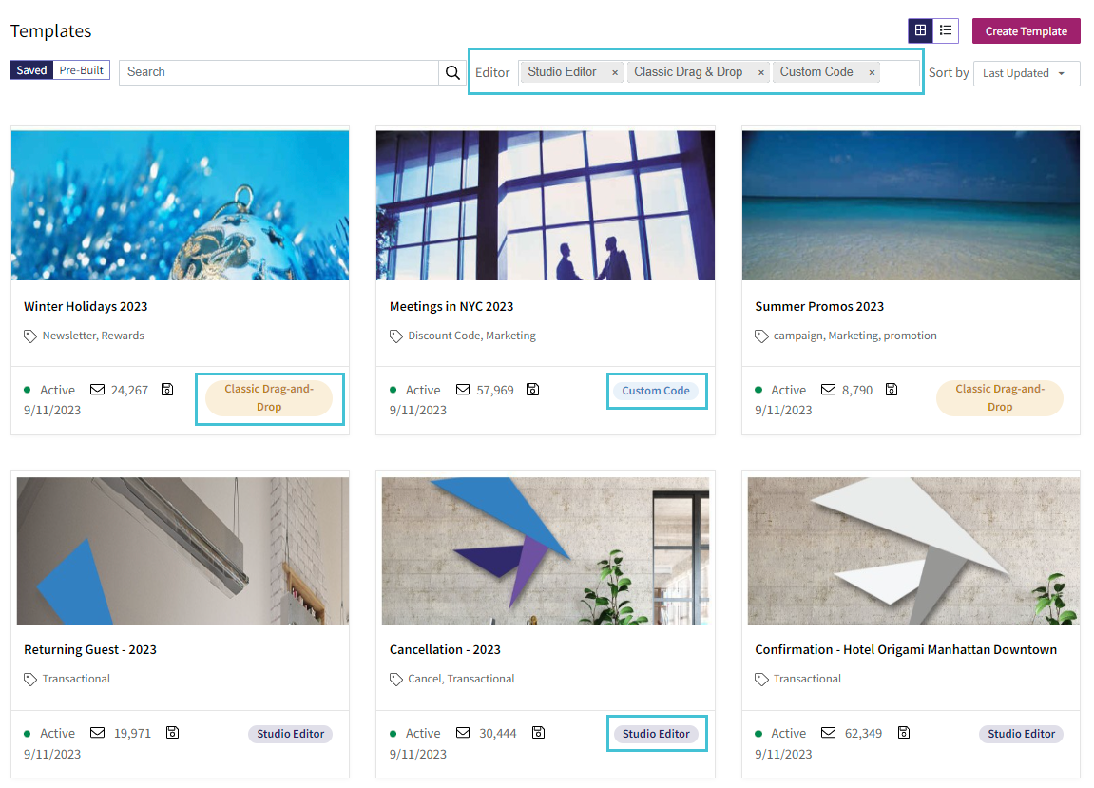Click save icon on Cancellation - 2023 card
Image resolution: width=1094 pixels, height=788 pixels.
pos(538,732)
